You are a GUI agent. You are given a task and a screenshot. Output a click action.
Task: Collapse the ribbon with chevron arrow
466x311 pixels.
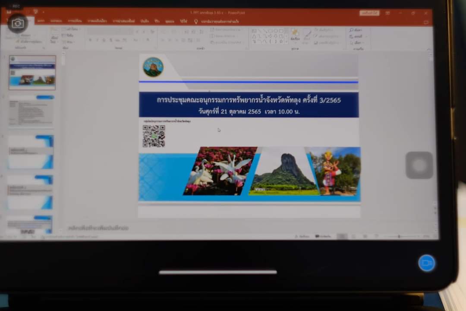[429, 50]
